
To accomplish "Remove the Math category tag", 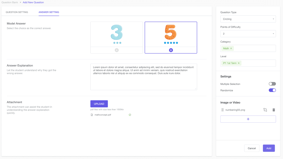I will click(x=231, y=48).
